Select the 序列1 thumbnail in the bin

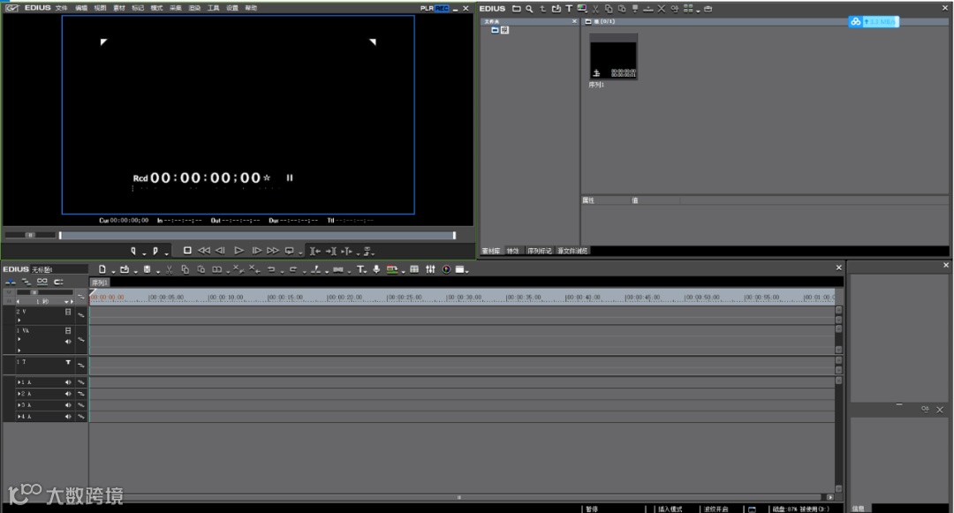pos(613,57)
